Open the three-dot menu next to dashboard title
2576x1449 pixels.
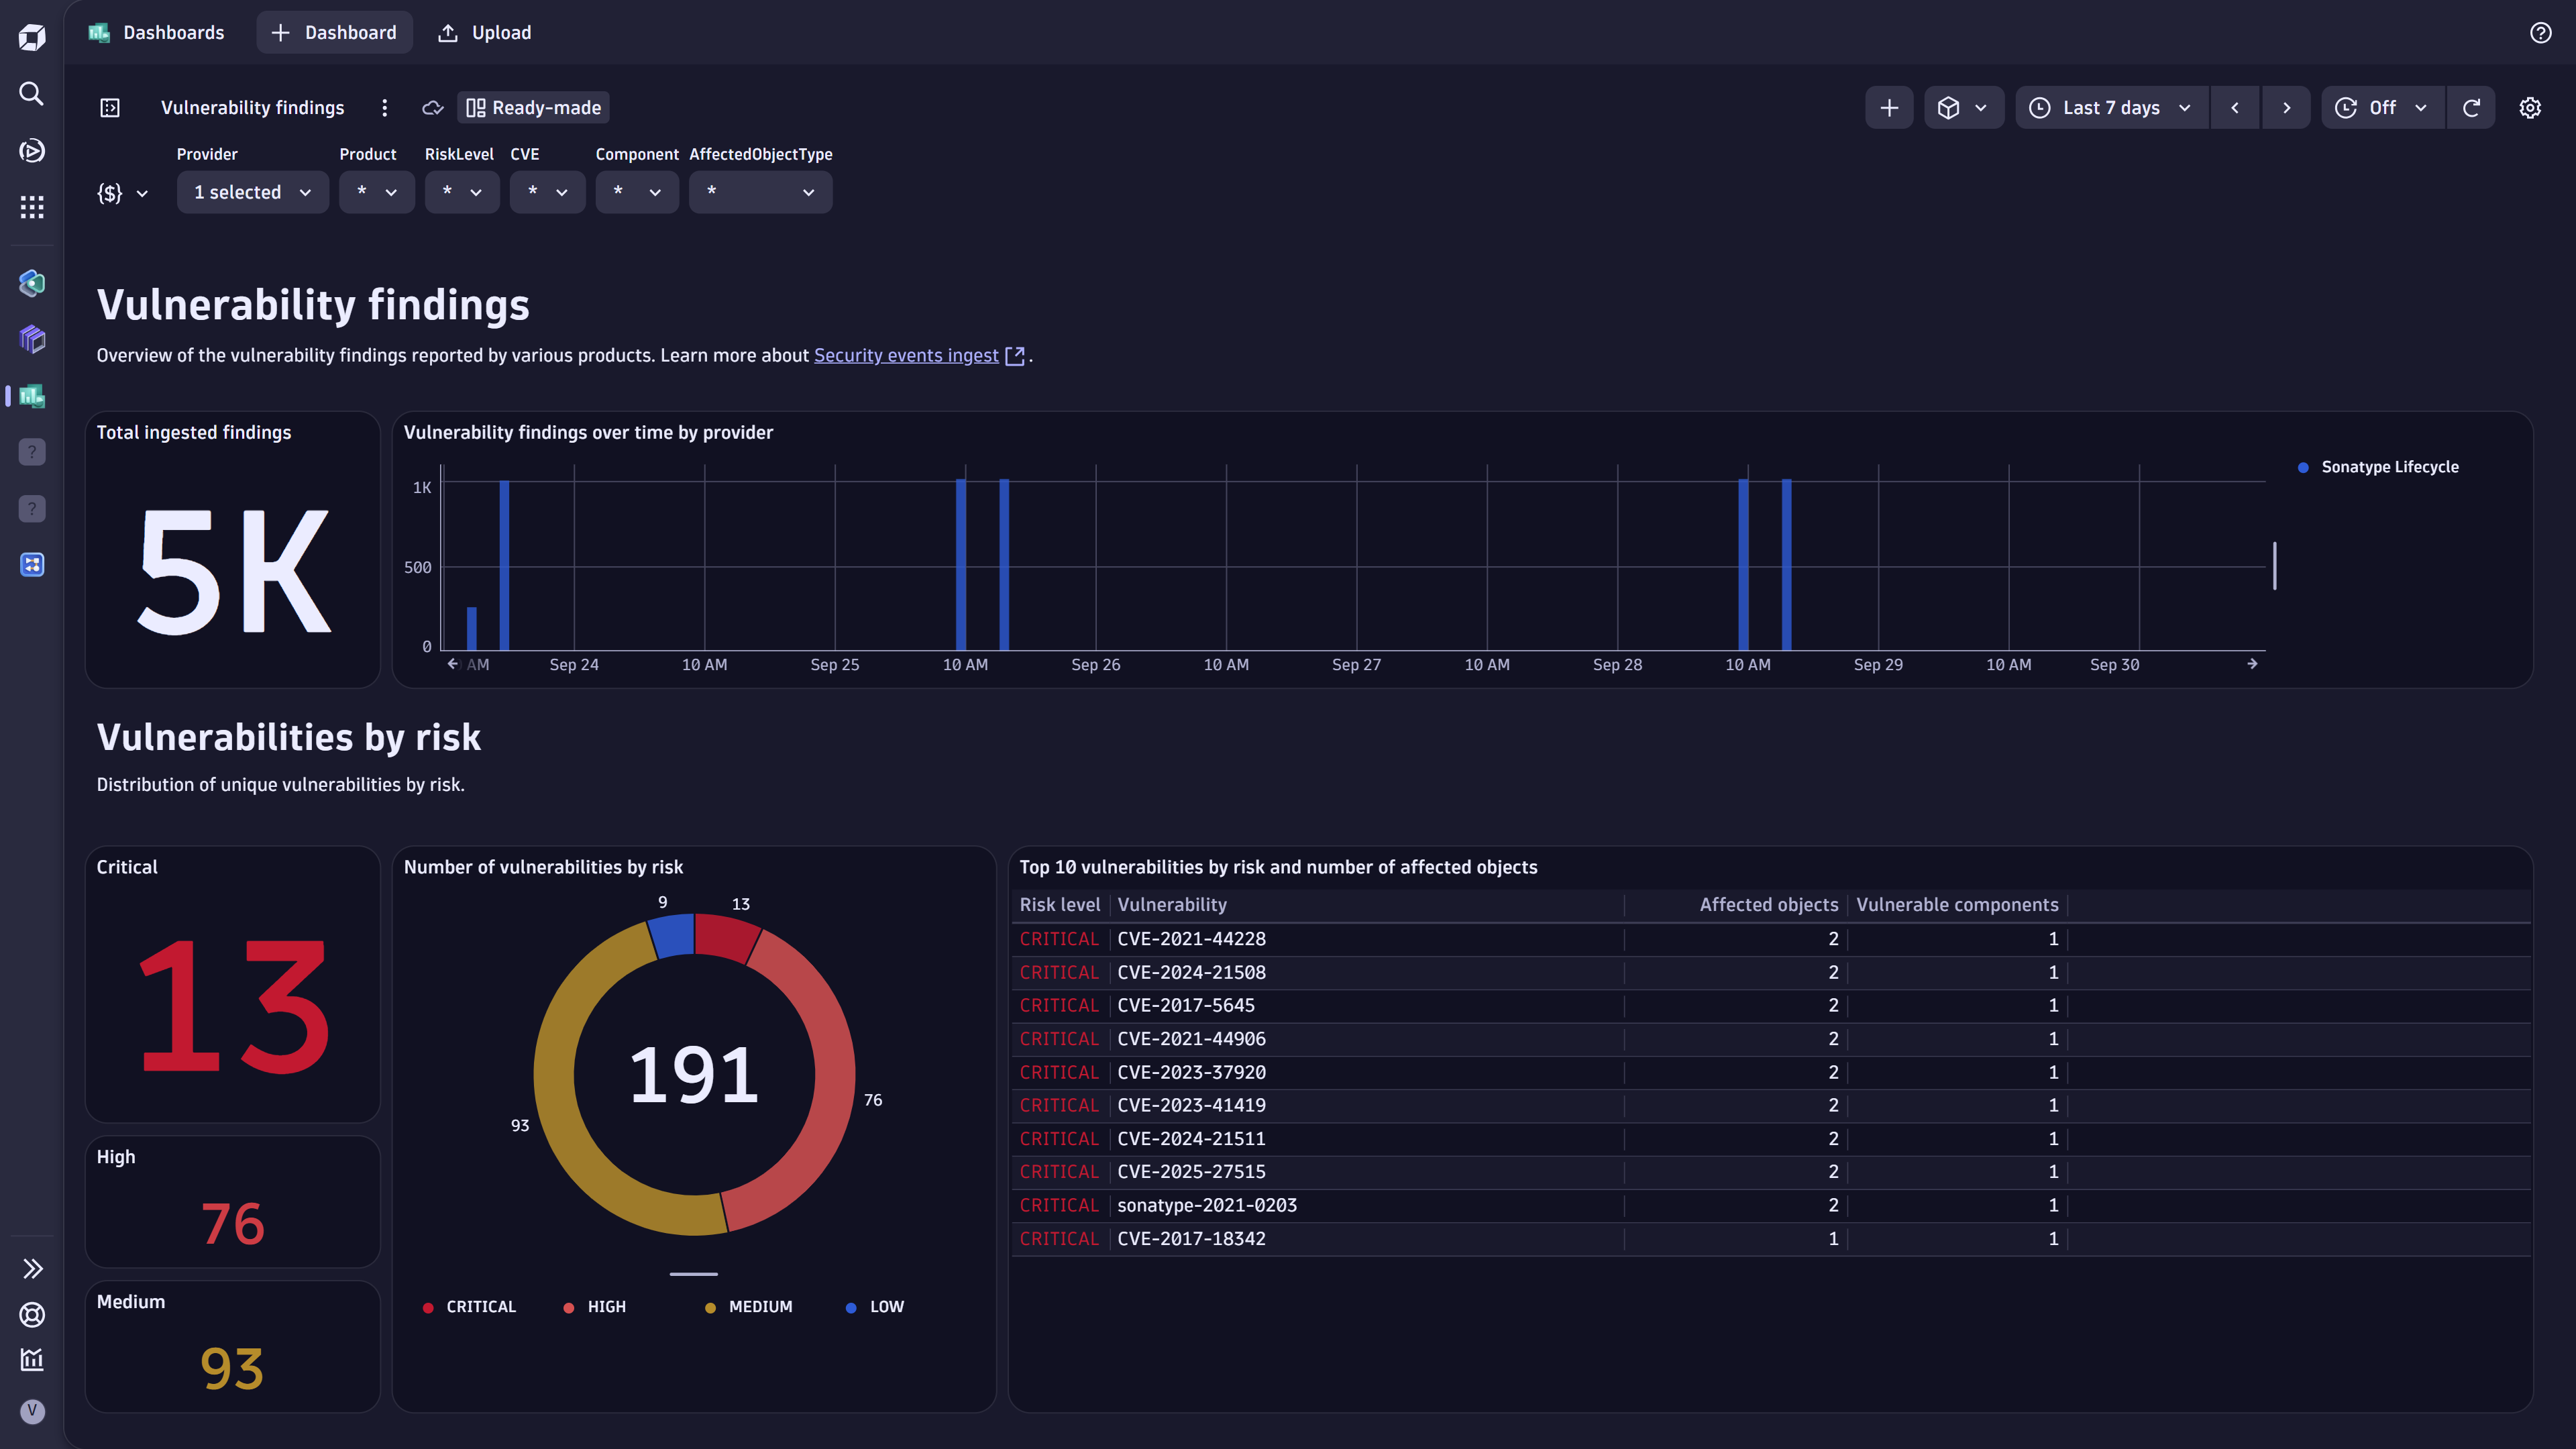point(385,107)
